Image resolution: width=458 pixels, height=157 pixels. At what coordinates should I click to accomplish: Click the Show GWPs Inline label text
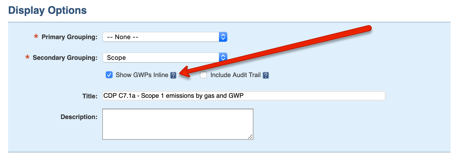point(142,75)
